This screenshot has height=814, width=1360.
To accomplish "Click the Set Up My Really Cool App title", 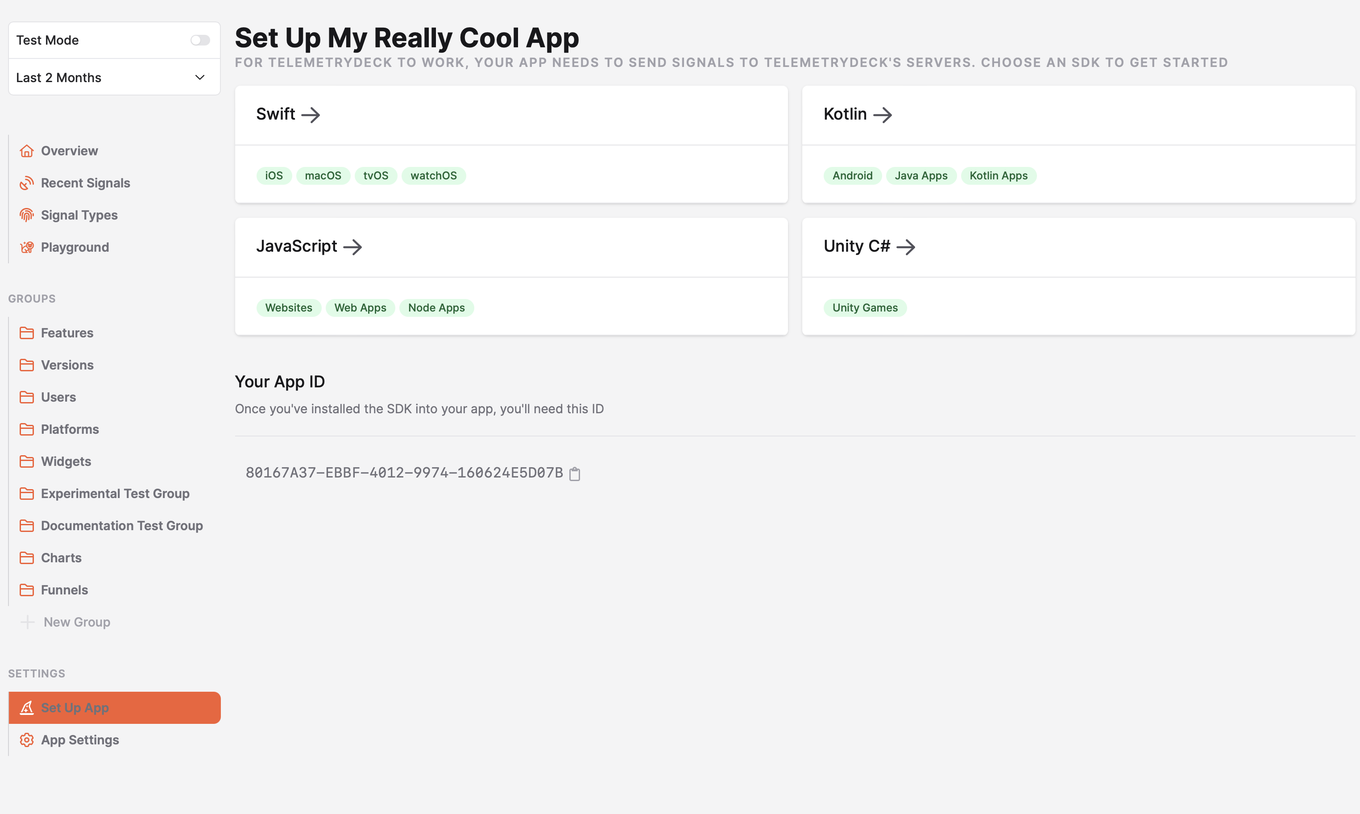I will point(407,38).
